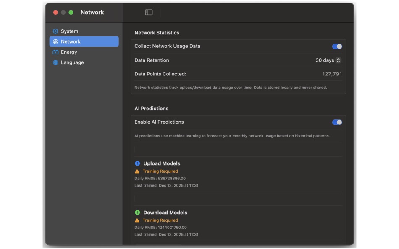Click the Network globe icon in sidebar

[55, 41]
